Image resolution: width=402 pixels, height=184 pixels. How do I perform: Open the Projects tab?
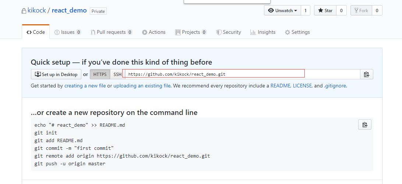click(x=191, y=32)
